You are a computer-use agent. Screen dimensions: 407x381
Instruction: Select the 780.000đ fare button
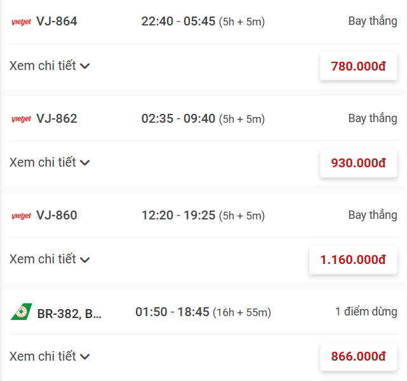(358, 66)
